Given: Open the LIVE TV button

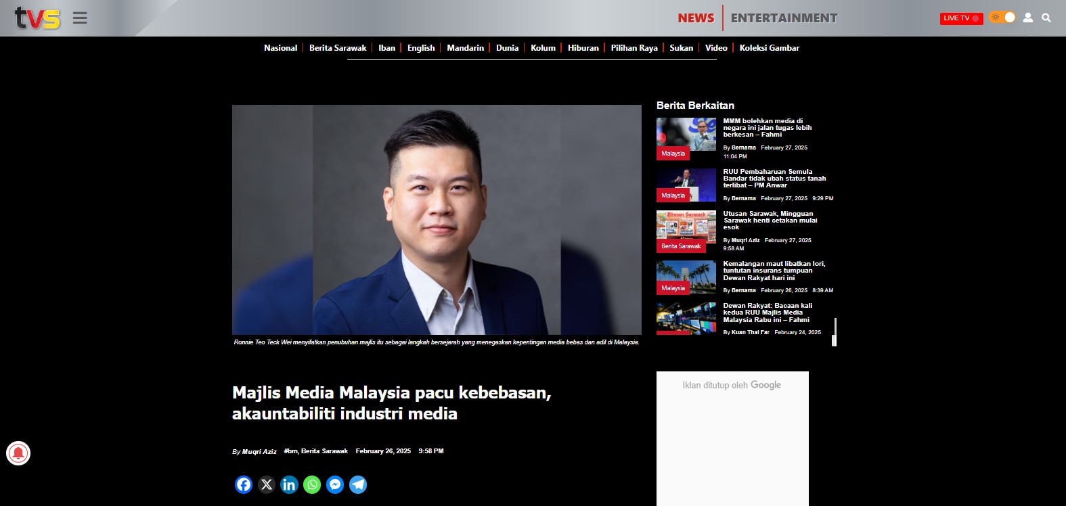Looking at the screenshot, I should tap(961, 18).
